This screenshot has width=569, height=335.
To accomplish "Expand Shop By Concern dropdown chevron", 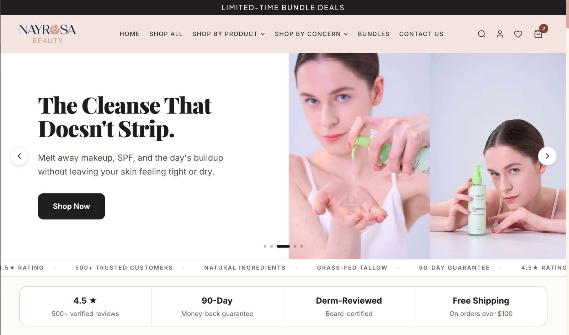I will point(346,34).
